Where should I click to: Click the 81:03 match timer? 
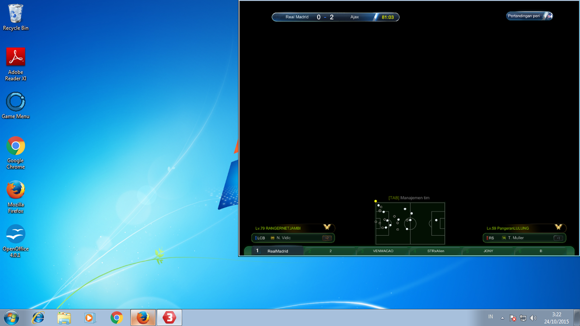pos(388,17)
